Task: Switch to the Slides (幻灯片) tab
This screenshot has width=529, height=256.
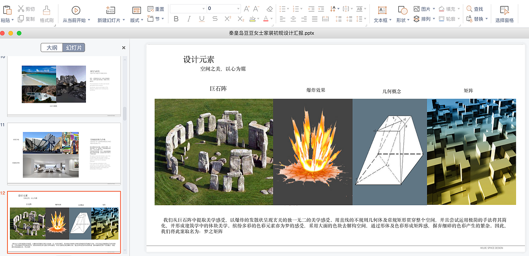Action: (x=74, y=47)
